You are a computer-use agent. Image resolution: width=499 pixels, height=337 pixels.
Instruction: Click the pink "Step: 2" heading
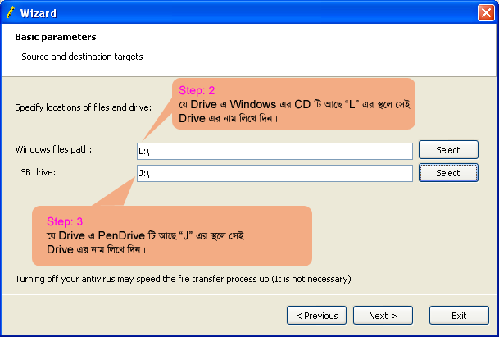pos(197,90)
